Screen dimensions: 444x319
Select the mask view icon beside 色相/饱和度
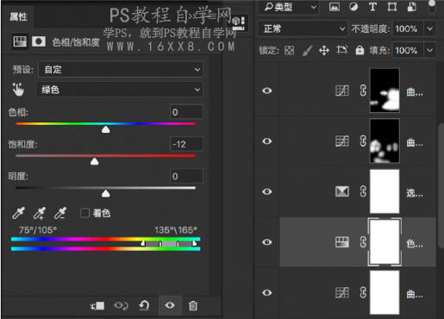click(39, 41)
